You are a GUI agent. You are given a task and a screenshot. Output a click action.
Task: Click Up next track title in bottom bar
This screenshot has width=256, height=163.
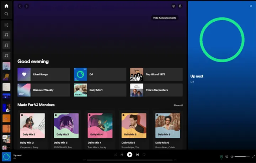tap(17, 155)
